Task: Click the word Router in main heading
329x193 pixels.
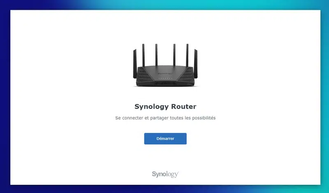Action: coord(184,107)
